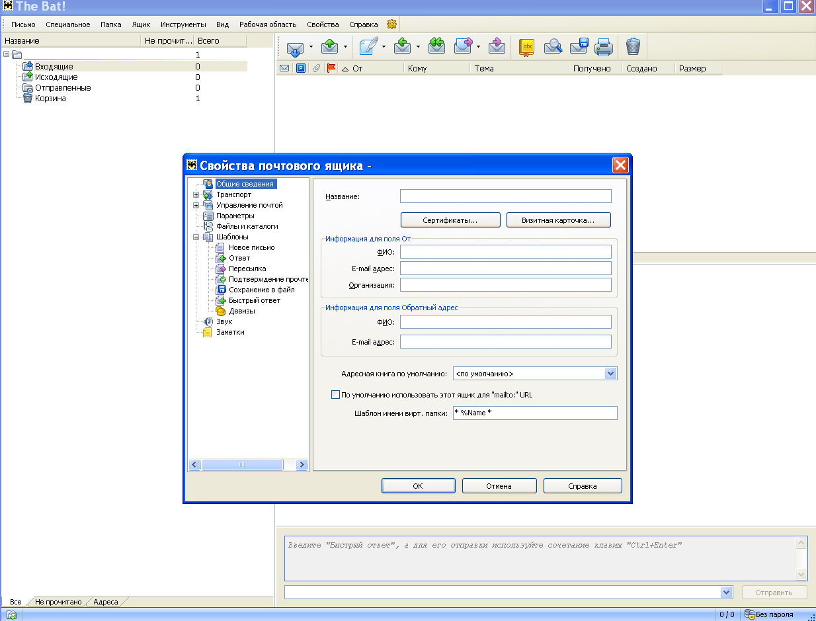Image resolution: width=816 pixels, height=621 pixels.
Task: Click the save message floppy disk icon
Action: 579,46
